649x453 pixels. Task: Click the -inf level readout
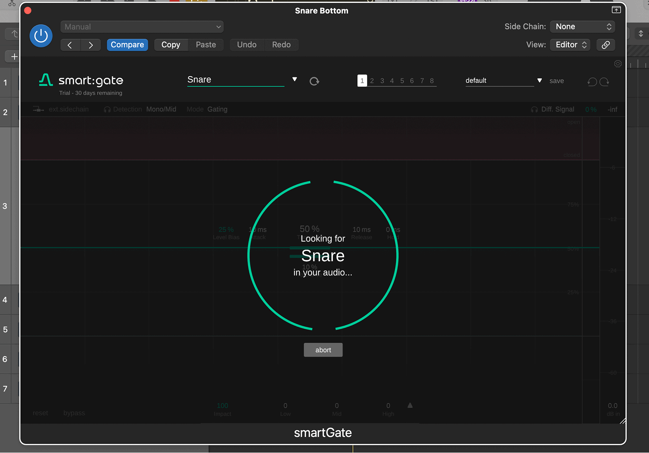click(x=612, y=110)
